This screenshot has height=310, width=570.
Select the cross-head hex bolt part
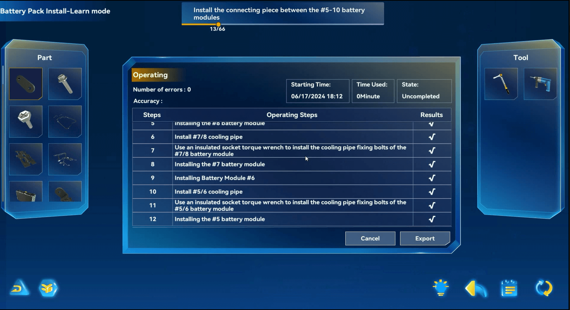click(x=26, y=121)
